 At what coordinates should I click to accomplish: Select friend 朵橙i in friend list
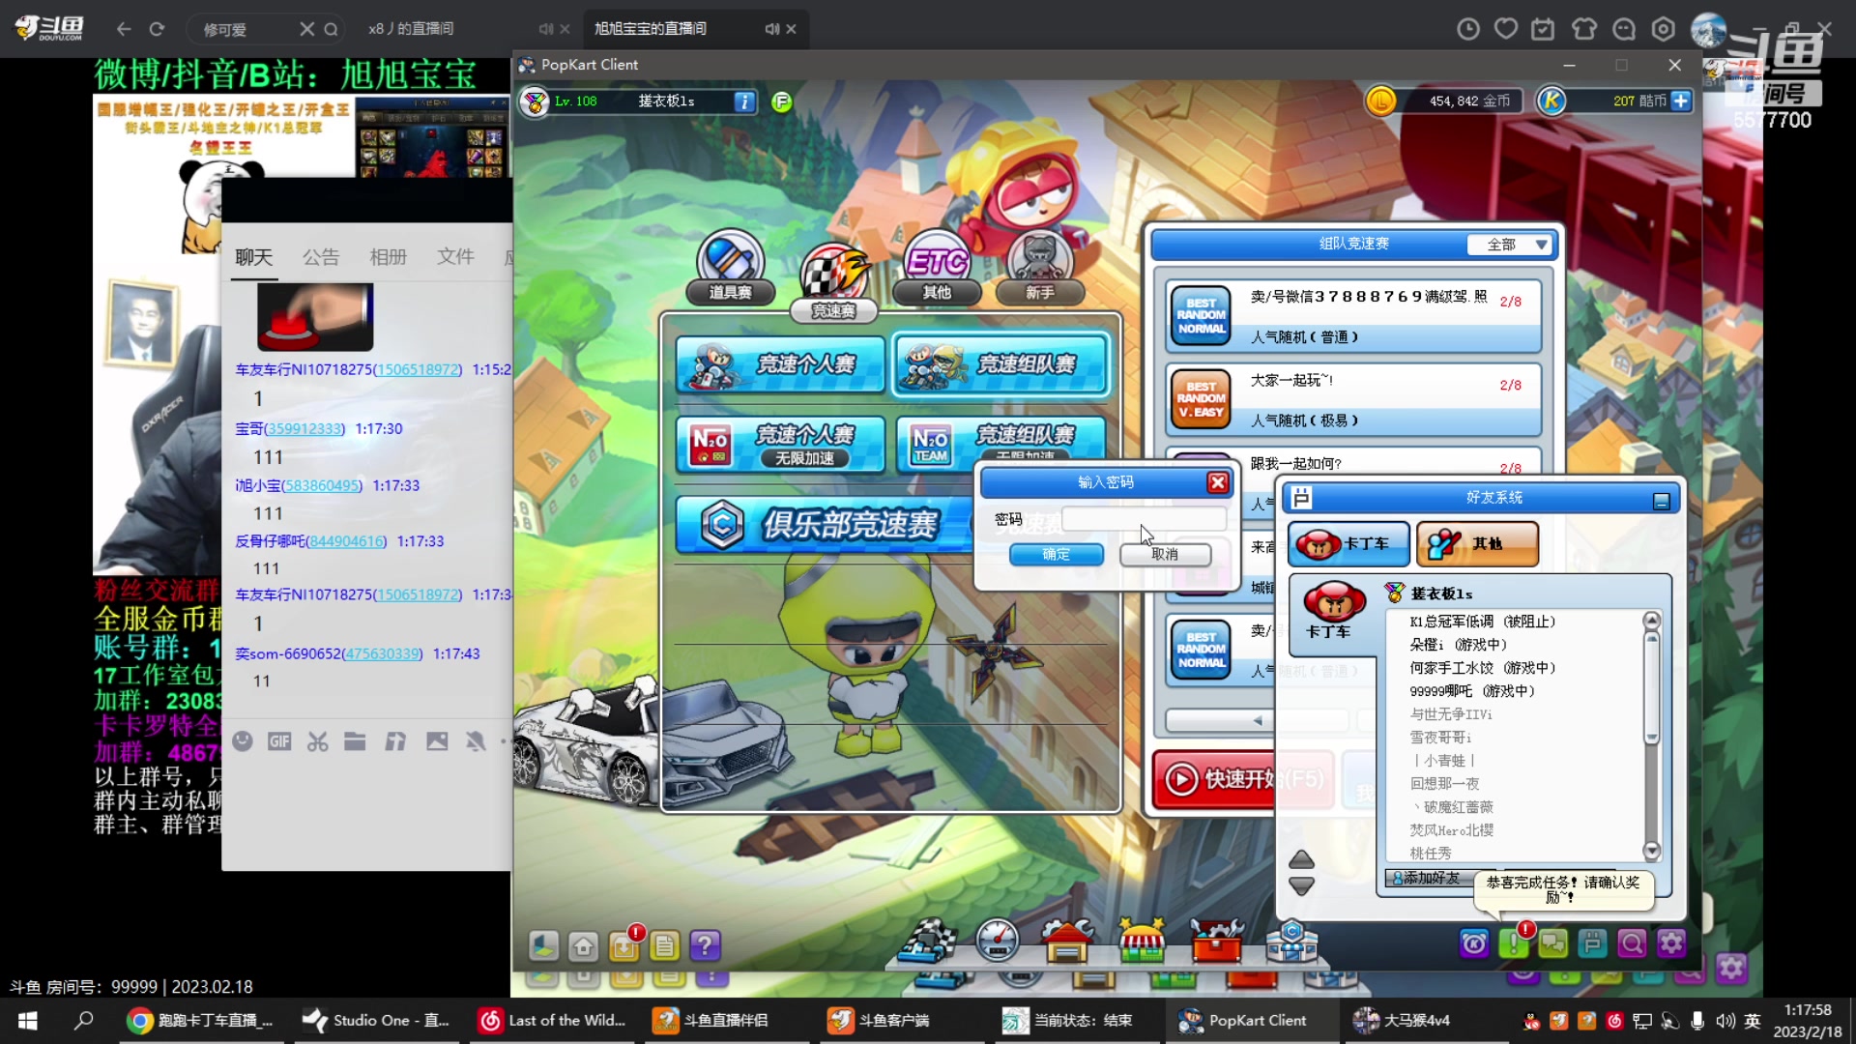(1458, 645)
